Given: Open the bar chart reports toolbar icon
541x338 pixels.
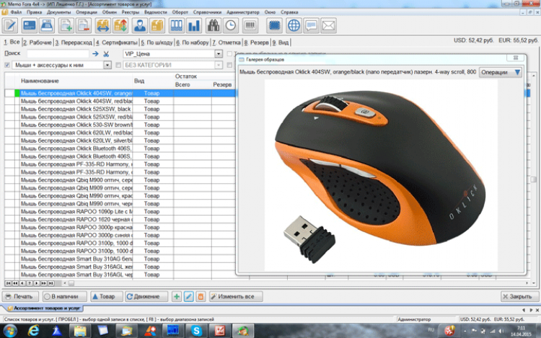Looking at the screenshot, I should [194, 26].
